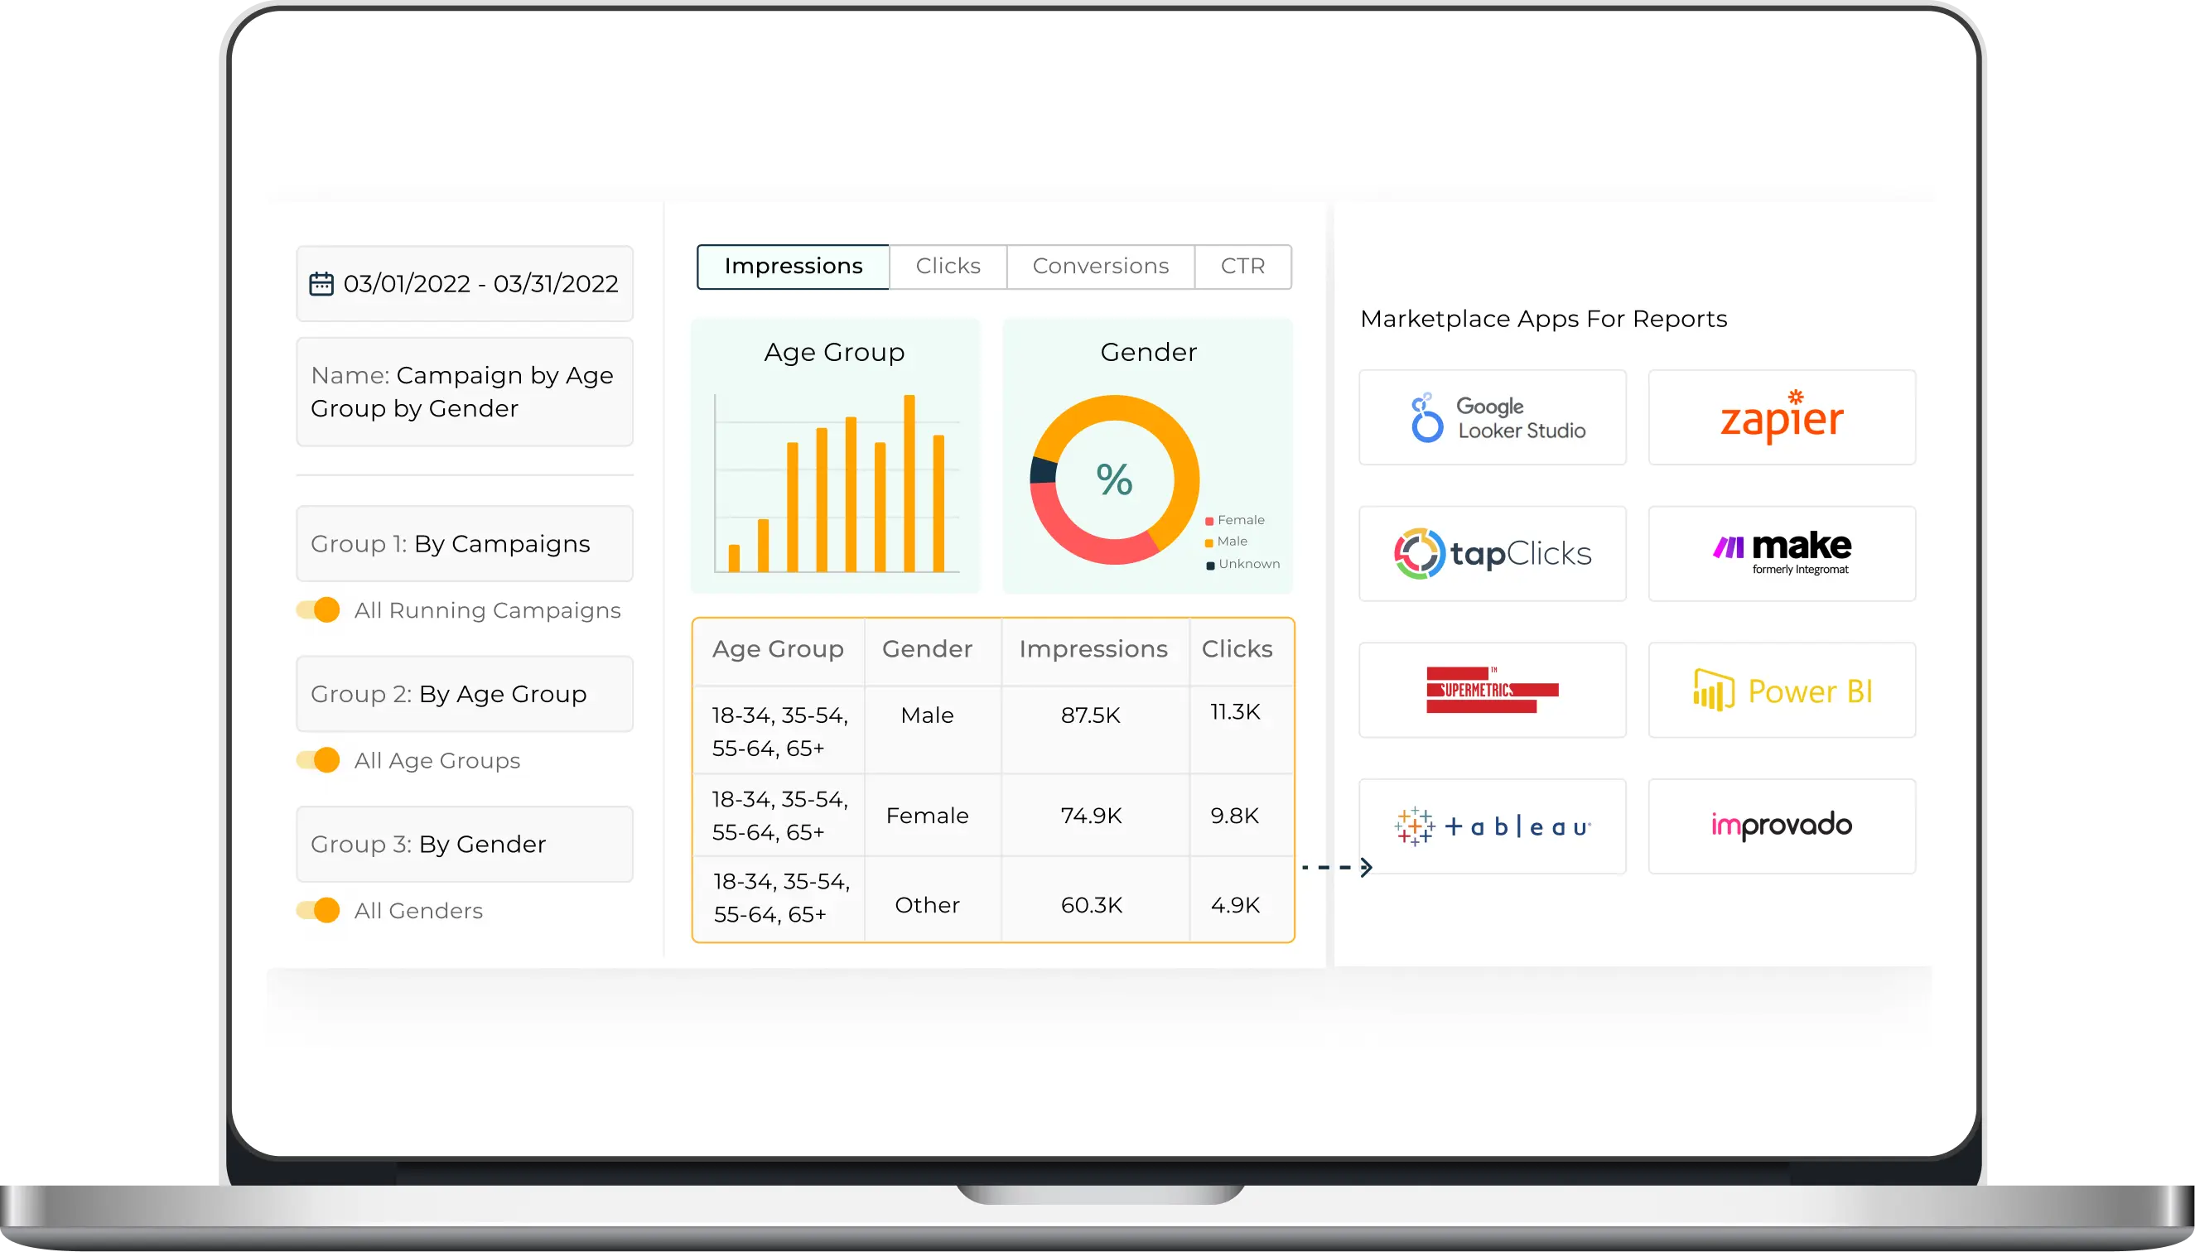
Task: Click the Improvado app icon
Action: click(x=1780, y=826)
